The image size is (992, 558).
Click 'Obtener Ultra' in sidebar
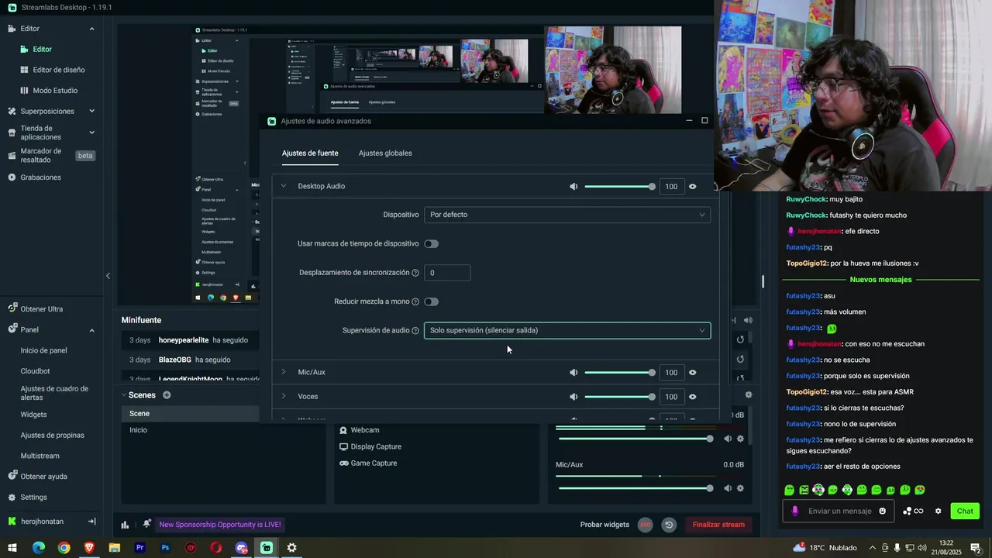pyautogui.click(x=42, y=309)
